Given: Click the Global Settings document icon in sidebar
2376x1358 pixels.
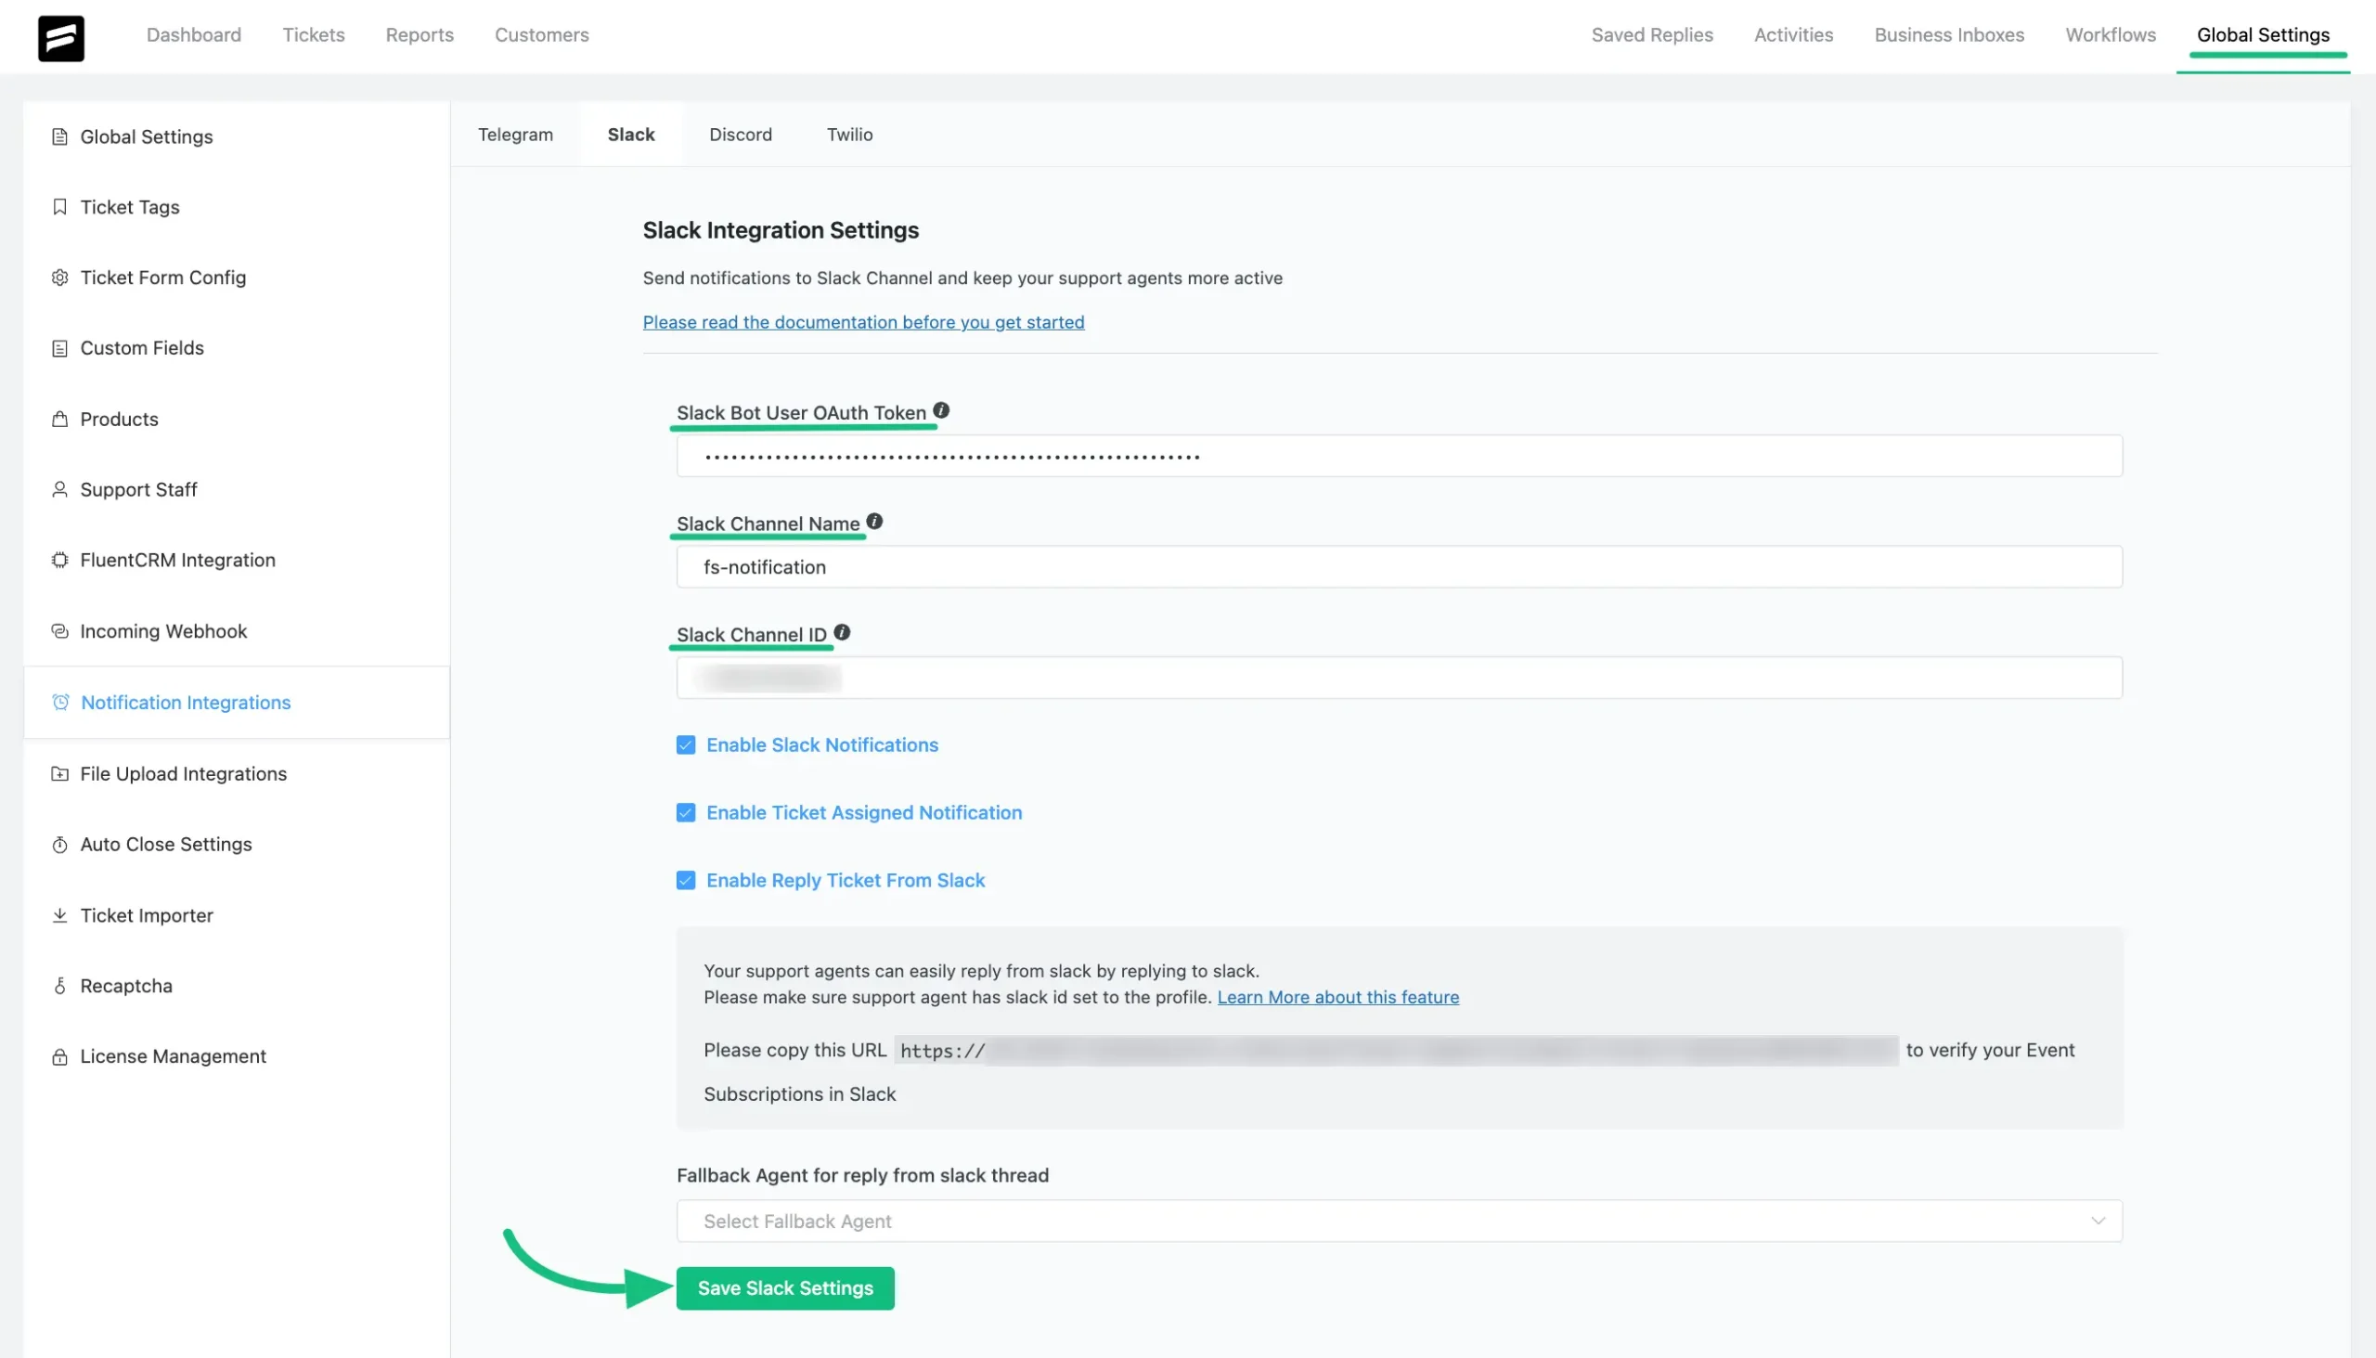Looking at the screenshot, I should click(59, 137).
